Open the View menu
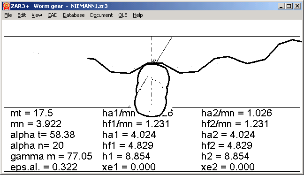 [x=37, y=15]
